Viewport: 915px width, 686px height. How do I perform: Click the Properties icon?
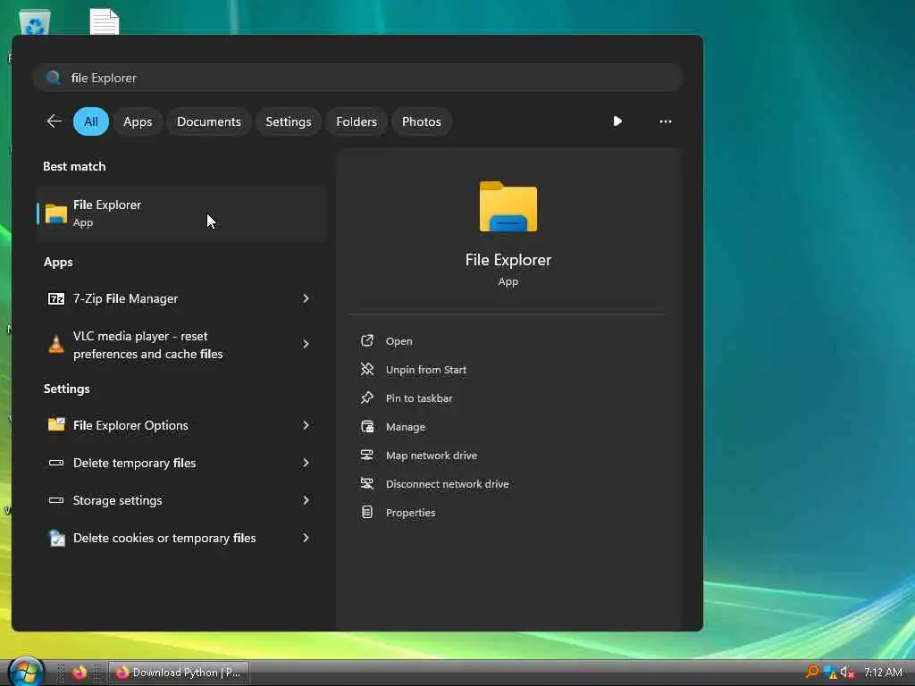point(367,512)
